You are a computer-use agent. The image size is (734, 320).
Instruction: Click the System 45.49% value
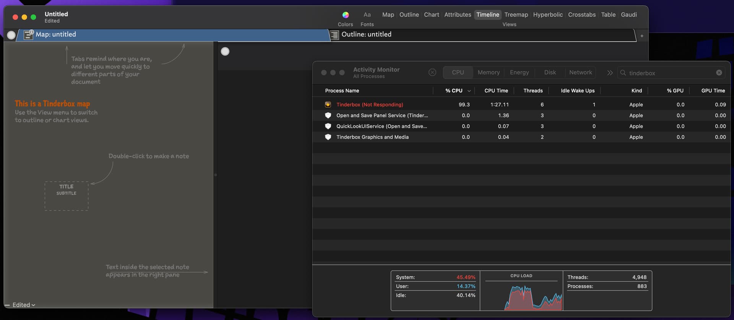pos(466,277)
